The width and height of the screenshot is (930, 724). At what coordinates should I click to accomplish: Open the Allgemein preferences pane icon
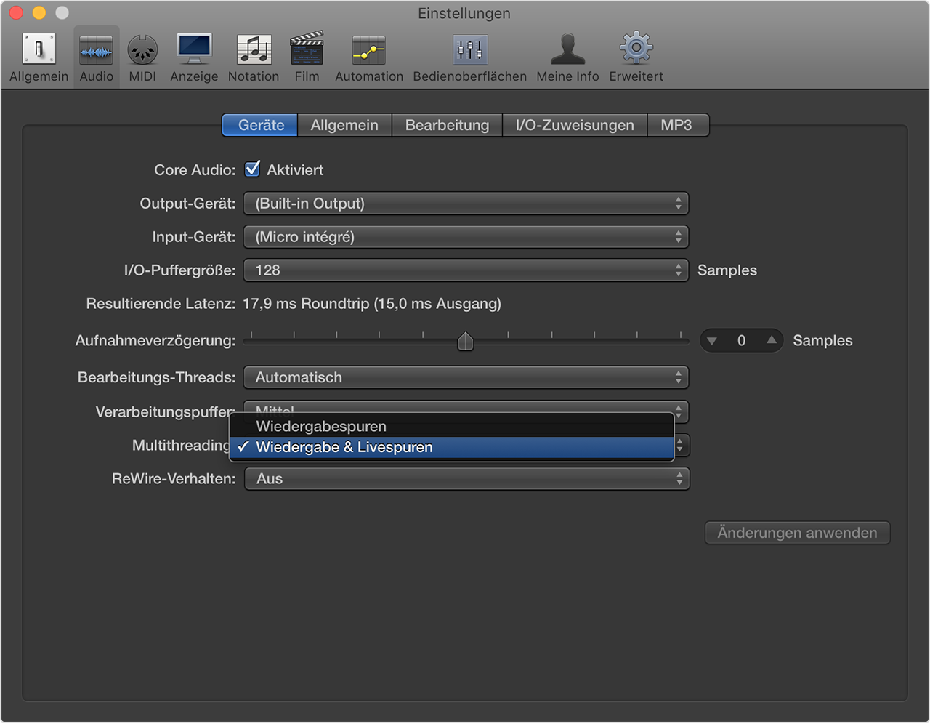point(39,50)
